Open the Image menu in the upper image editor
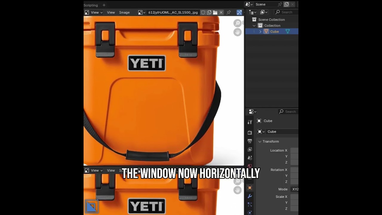This screenshot has width=382, height=215. tap(124, 13)
